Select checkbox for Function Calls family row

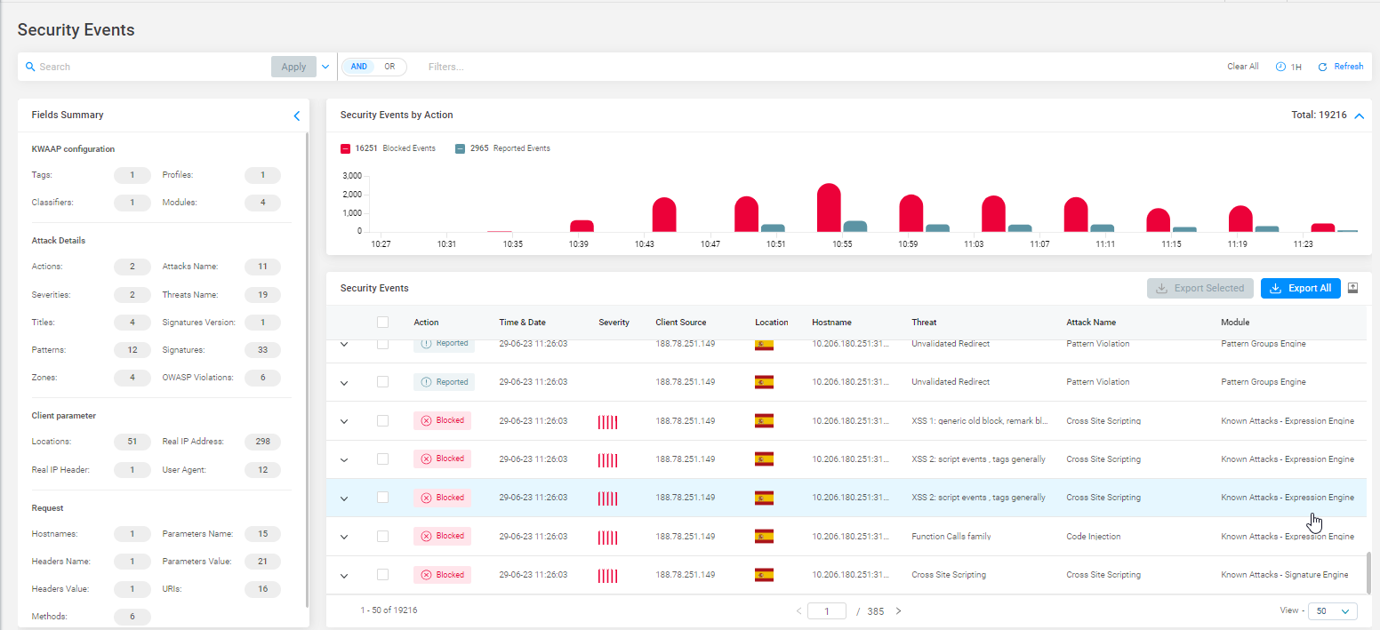click(382, 537)
